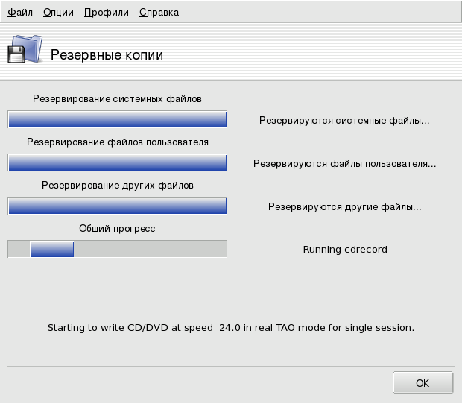Open the Опции menu
Viewport: 462px width, 404px height.
pyautogui.click(x=58, y=13)
